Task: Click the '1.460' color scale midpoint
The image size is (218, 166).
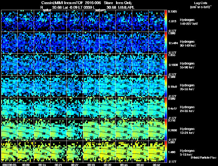Action: pos(172,152)
